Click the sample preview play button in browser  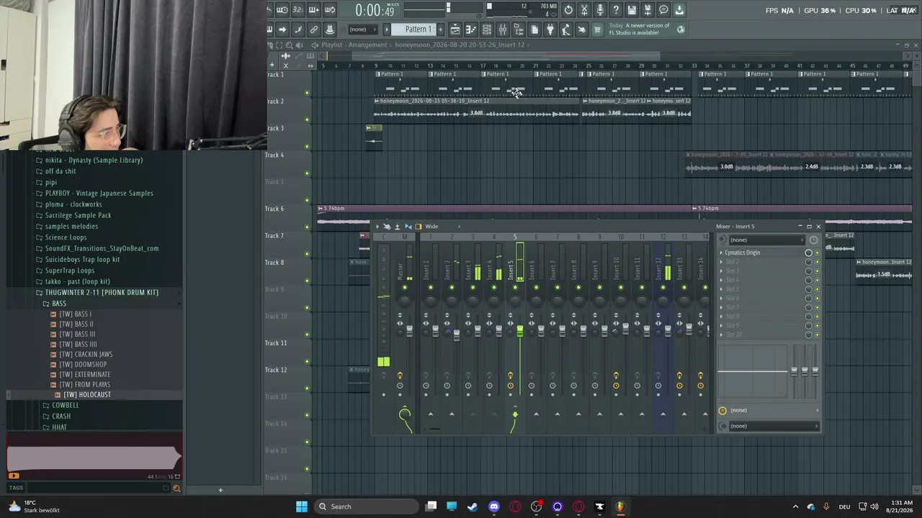point(13,476)
